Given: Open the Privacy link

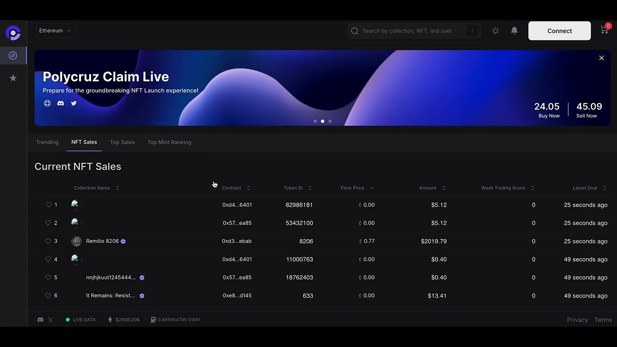Looking at the screenshot, I should pyautogui.click(x=577, y=320).
